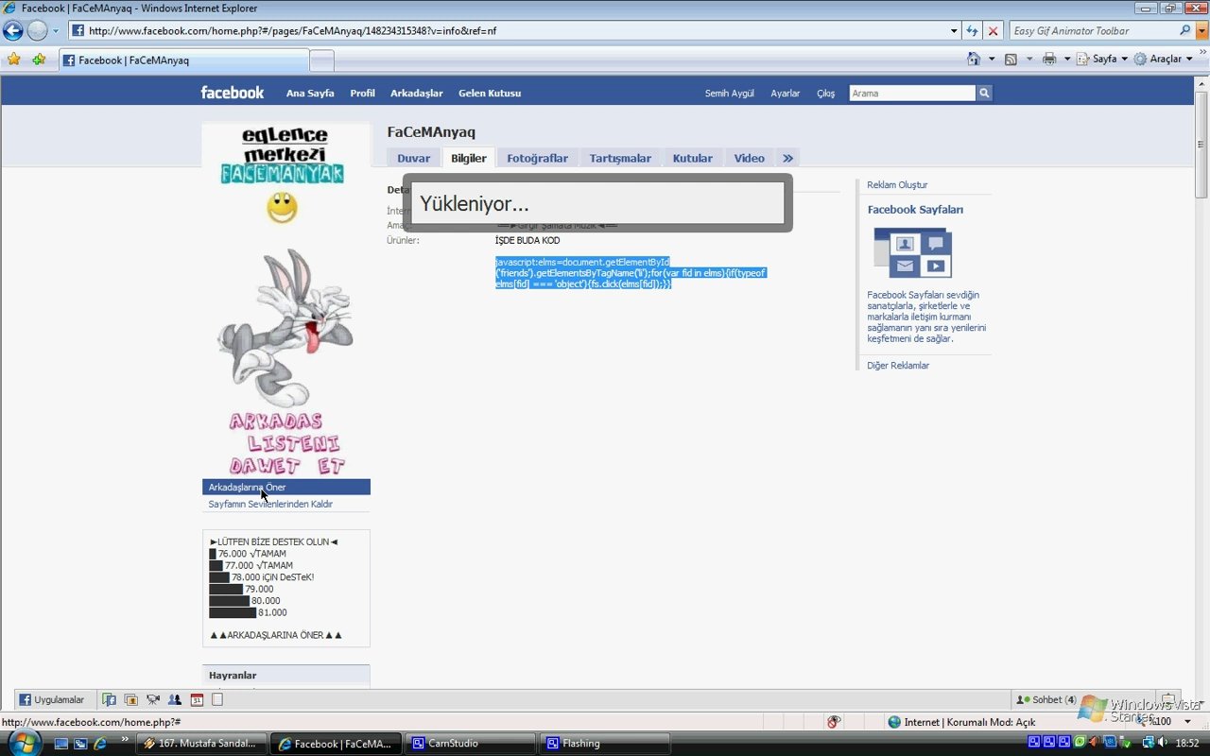Switch to the Kutular tab
The image size is (1210, 756).
click(x=693, y=158)
